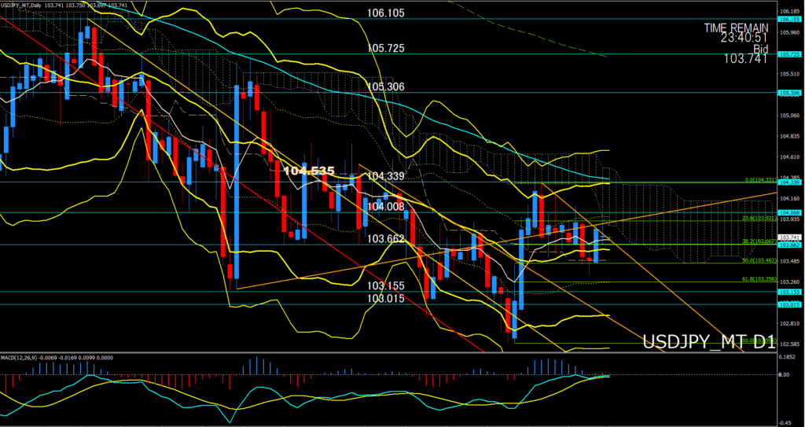Click the white 104.008 label inside the chart
The height and width of the screenshot is (427, 805).
tap(385, 207)
